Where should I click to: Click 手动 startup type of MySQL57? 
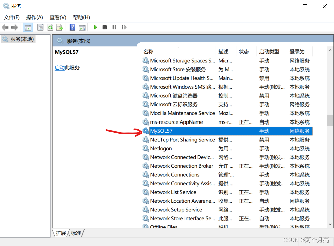click(x=264, y=131)
